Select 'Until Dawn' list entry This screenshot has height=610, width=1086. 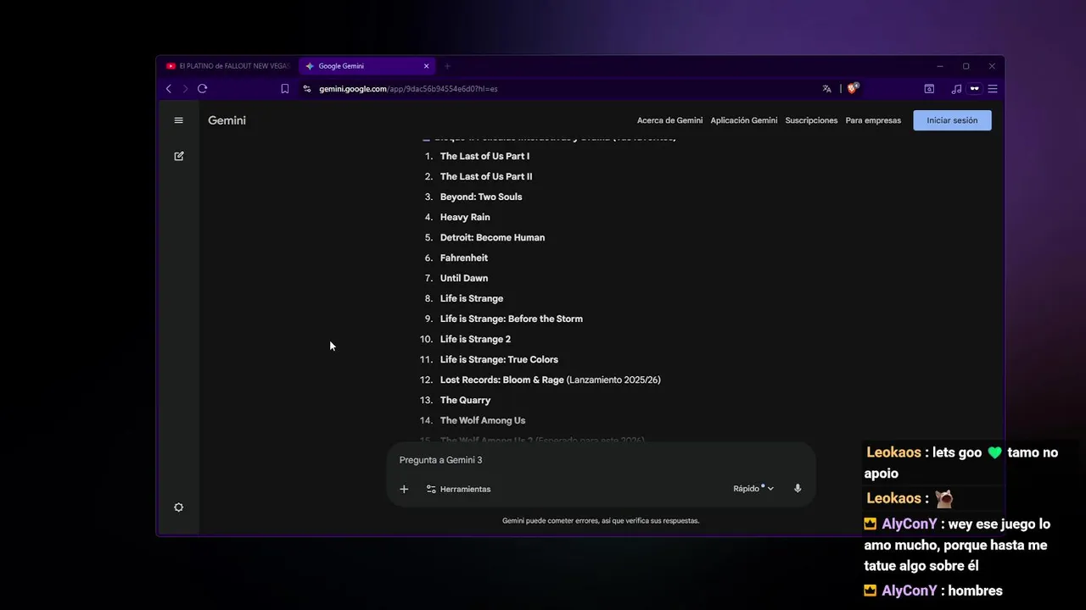pos(464,278)
